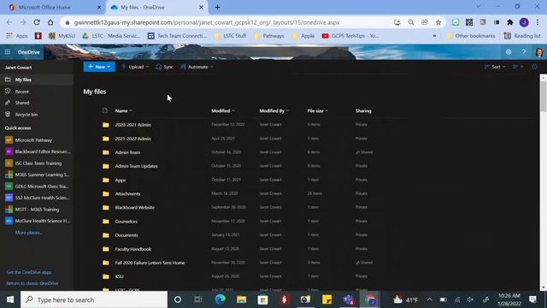Click the select-all files header icon
547x308 pixels.
[x=105, y=110]
